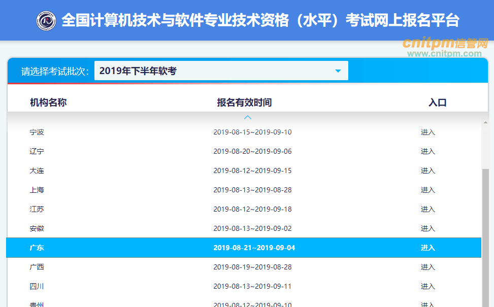The height and width of the screenshot is (307, 494).
Task: Enter the 辽宁 registration portal
Action: pos(427,152)
